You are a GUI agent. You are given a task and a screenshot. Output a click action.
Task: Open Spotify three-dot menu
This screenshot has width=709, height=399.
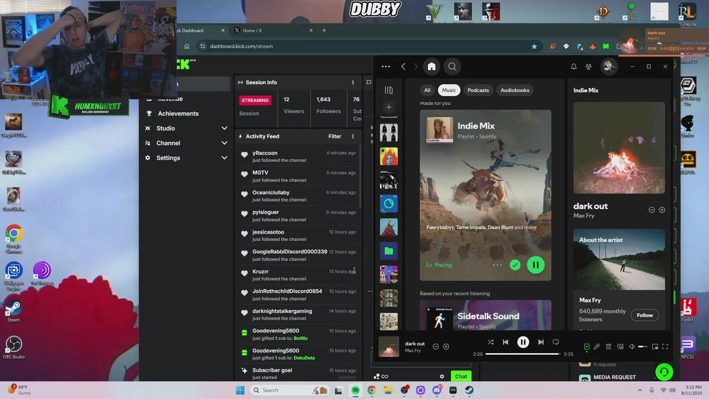(386, 66)
